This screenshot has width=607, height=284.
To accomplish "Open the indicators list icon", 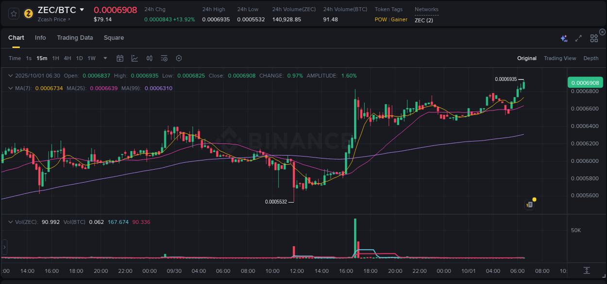I will 164,58.
